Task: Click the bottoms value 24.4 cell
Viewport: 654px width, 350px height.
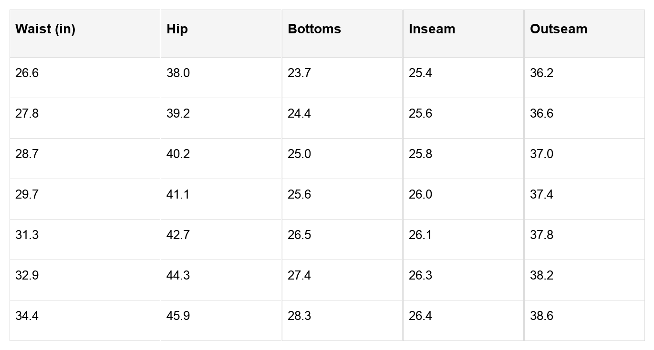Action: pyautogui.click(x=300, y=114)
